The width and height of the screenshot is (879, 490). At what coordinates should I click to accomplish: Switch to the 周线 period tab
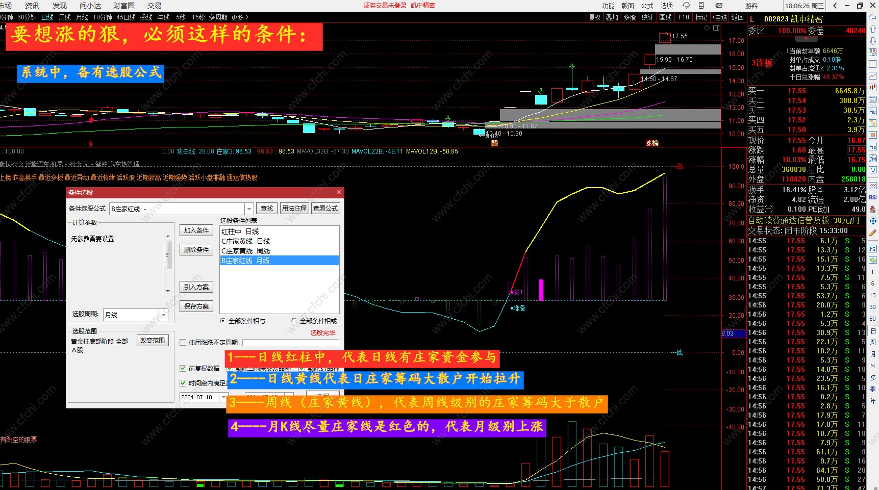[65, 17]
